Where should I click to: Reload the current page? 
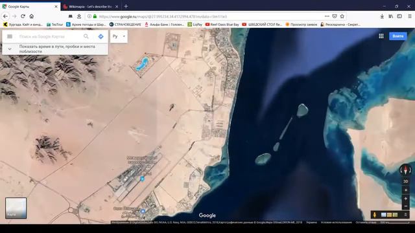tap(23, 16)
